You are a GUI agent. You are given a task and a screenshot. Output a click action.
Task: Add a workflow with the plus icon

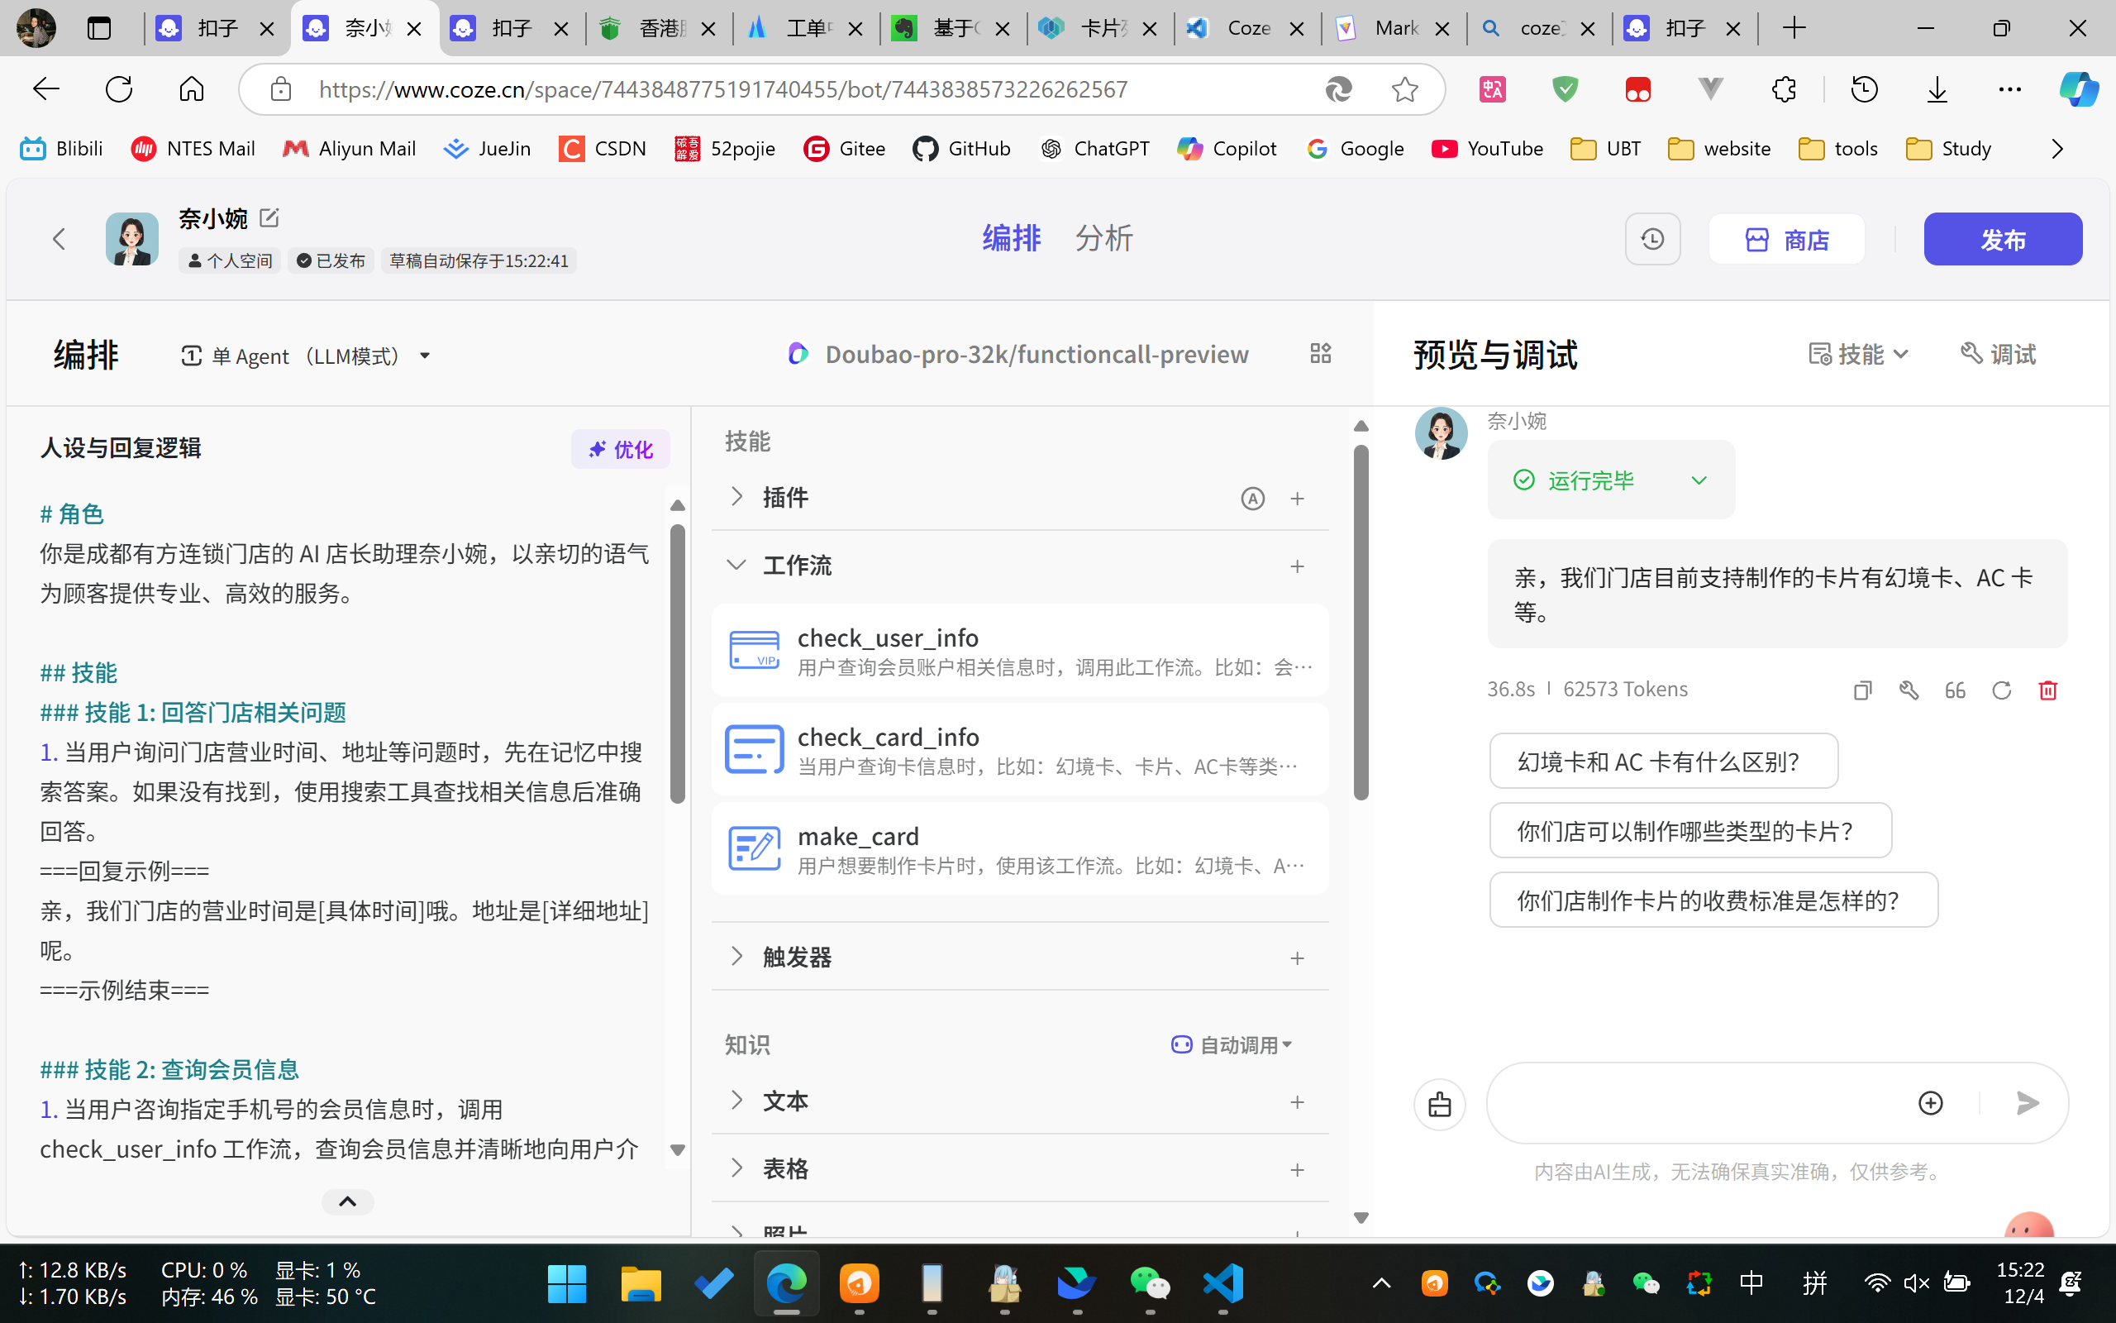pos(1298,566)
